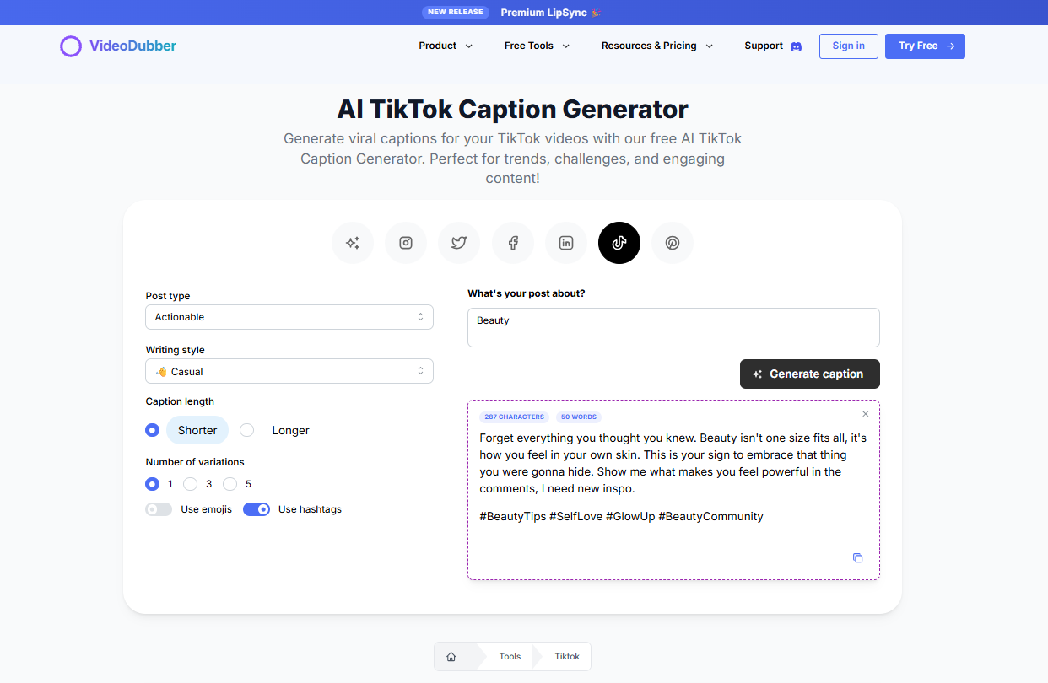The width and height of the screenshot is (1048, 683).
Task: Set number of variations to 5
Action: (230, 484)
